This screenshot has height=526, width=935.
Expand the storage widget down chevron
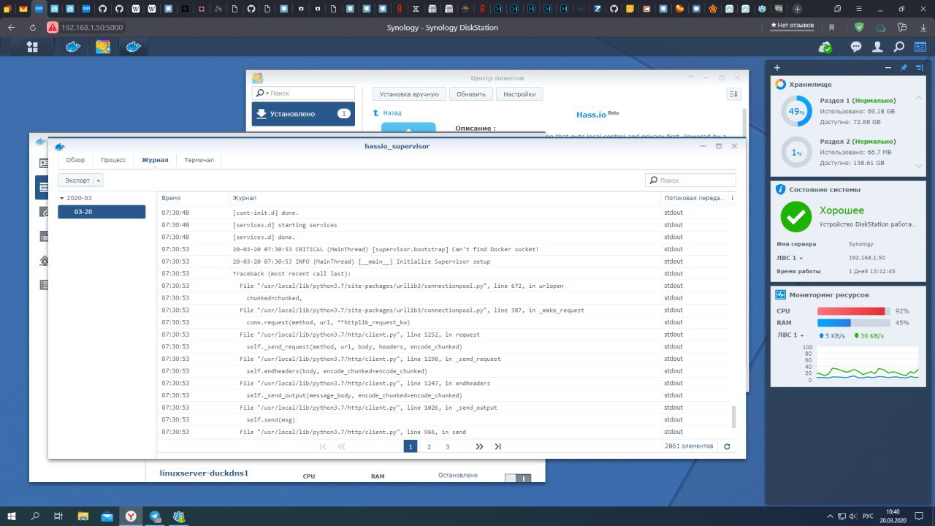[x=920, y=165]
